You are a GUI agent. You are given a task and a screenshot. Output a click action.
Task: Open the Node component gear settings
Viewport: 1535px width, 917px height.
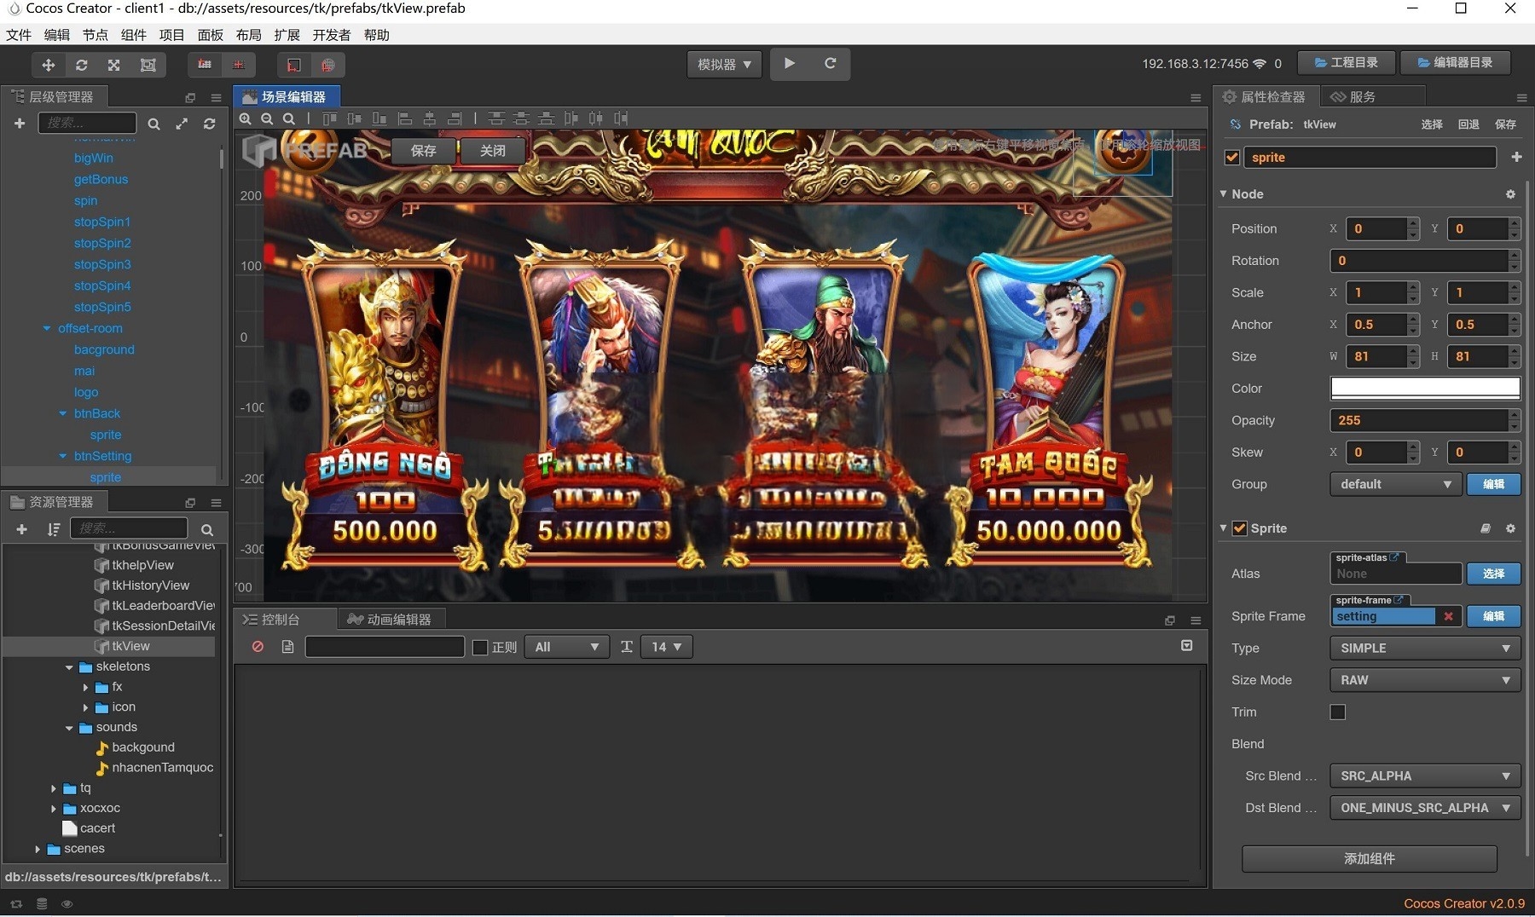[1510, 194]
